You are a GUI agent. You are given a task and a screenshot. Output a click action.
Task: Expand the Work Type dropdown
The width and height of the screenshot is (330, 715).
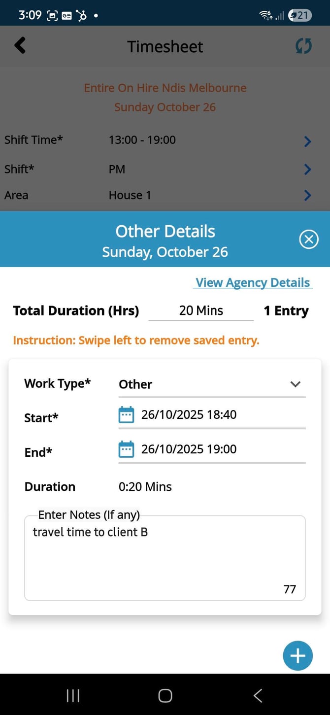pos(295,384)
